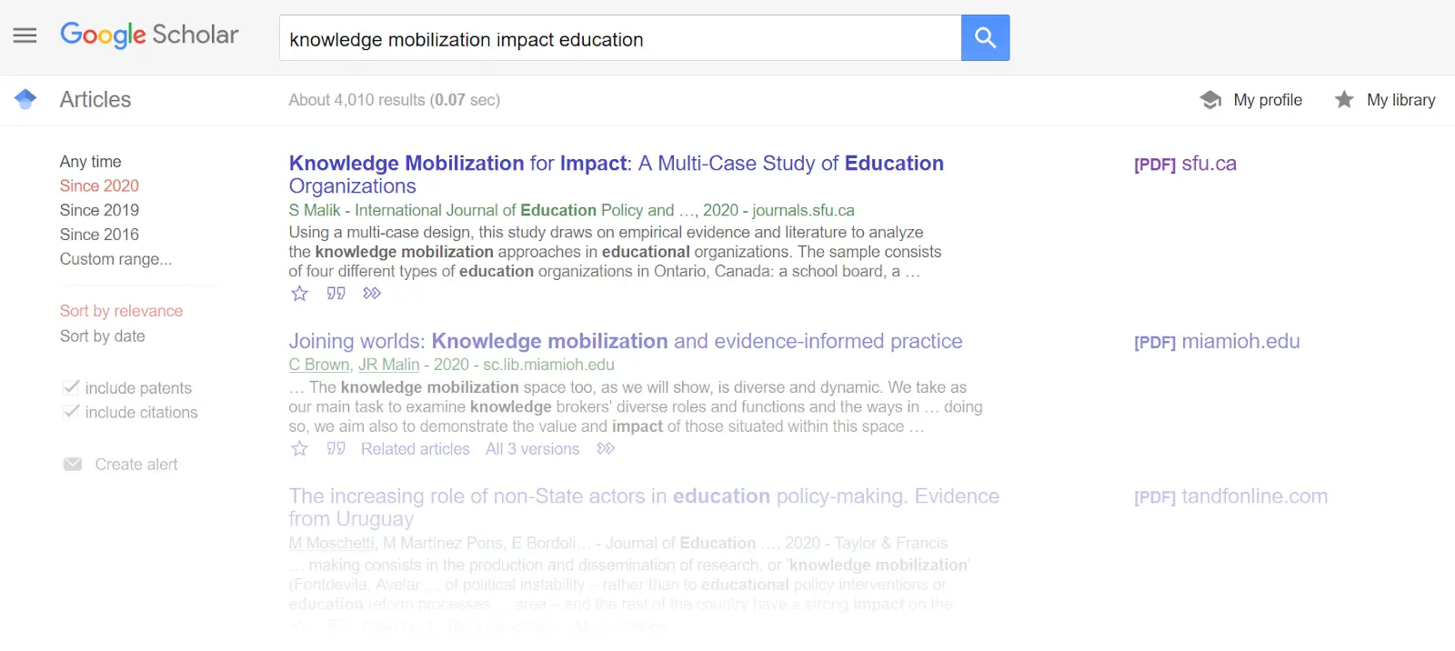Cite the Joining worlds article
The height and width of the screenshot is (651, 1455).
(x=336, y=449)
